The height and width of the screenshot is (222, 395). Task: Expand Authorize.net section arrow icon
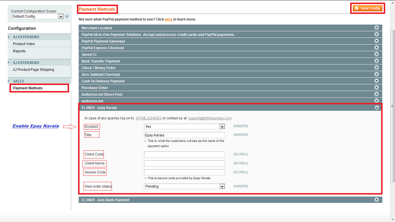coord(376,101)
